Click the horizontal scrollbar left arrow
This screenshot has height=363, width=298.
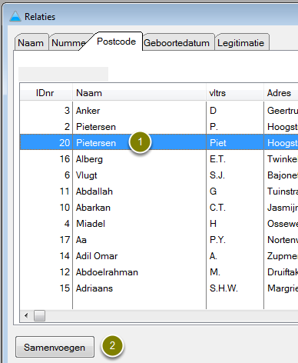(x=26, y=315)
